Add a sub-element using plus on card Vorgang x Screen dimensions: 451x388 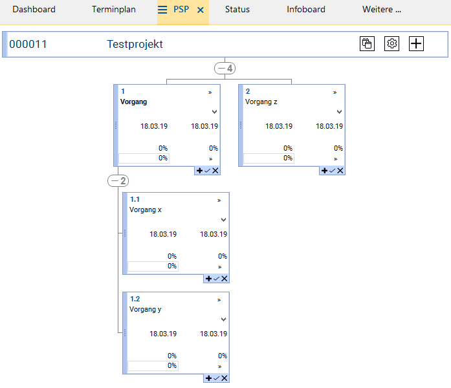(208, 279)
